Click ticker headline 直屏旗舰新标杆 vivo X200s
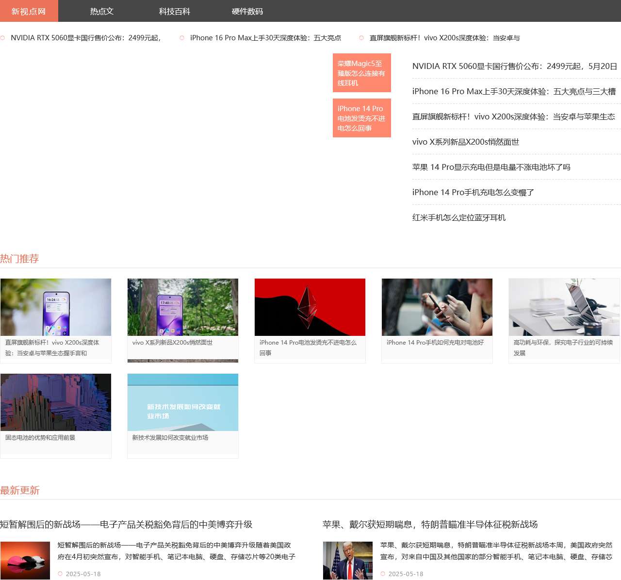The image size is (621, 580). click(444, 38)
